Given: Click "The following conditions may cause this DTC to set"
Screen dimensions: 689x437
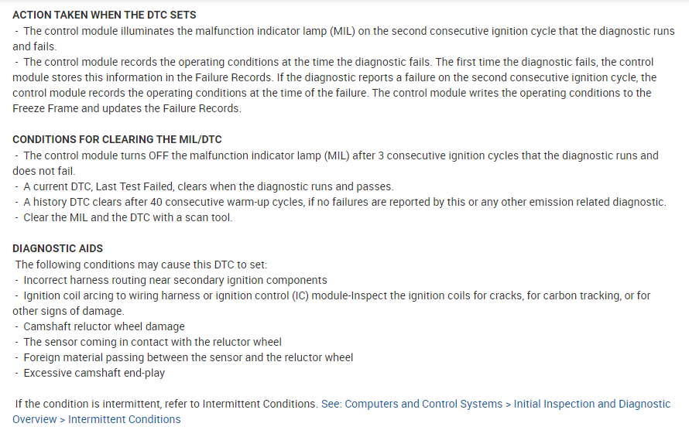Looking at the screenshot, I should click(141, 265).
